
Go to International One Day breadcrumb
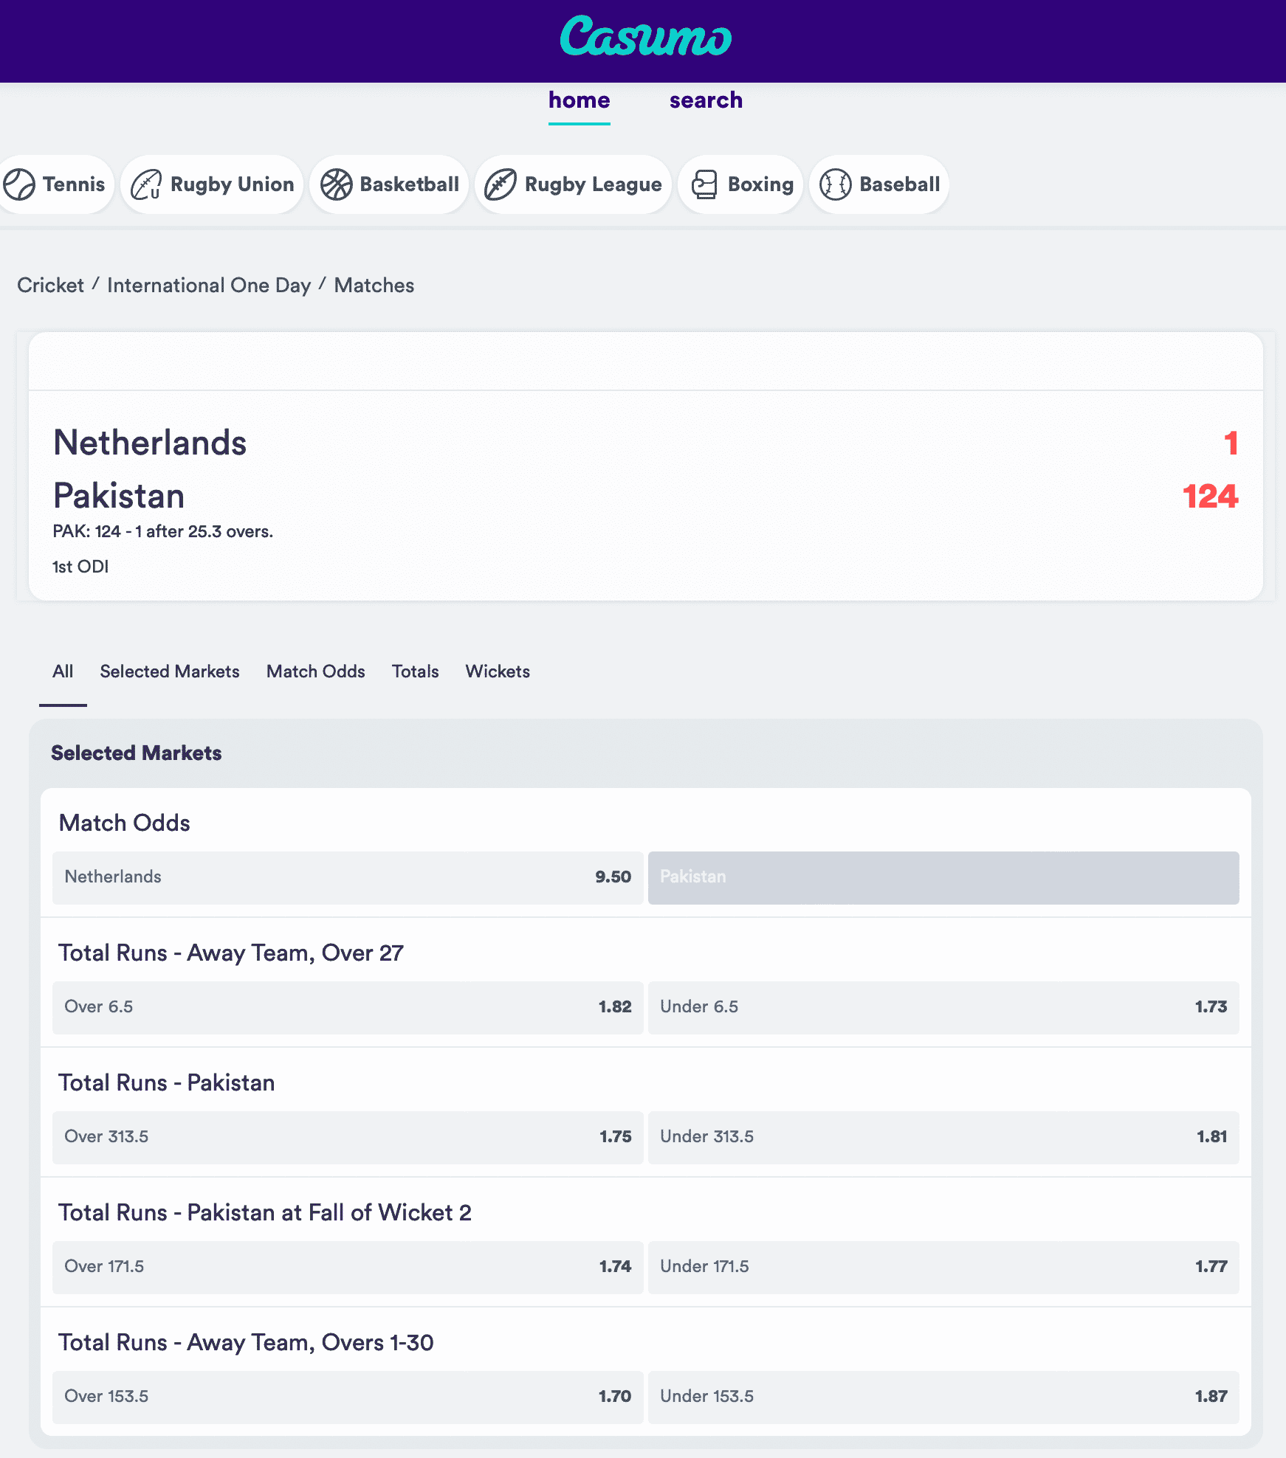click(x=209, y=286)
